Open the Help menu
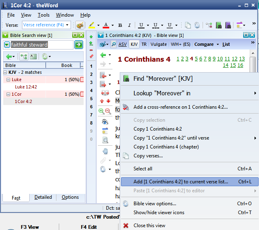 pos(85,15)
